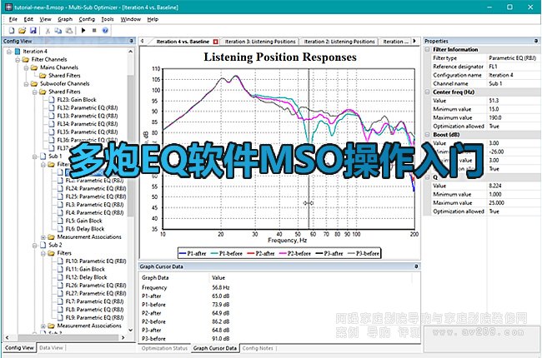Click the Frequency value 56.8 Hz

pyautogui.click(x=220, y=287)
